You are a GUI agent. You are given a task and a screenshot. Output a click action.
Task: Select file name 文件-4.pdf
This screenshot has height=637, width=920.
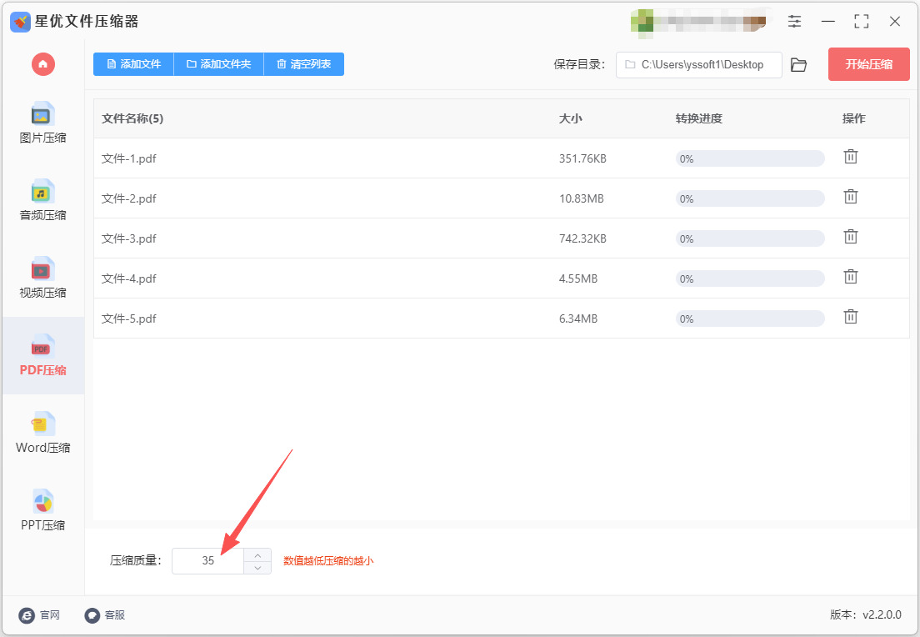(x=128, y=278)
